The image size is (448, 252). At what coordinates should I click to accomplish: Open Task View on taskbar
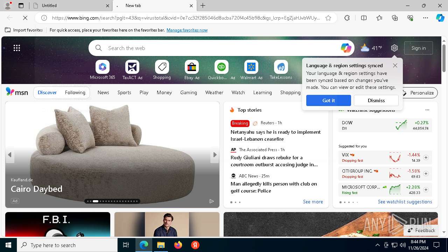pyautogui.click(x=126, y=245)
